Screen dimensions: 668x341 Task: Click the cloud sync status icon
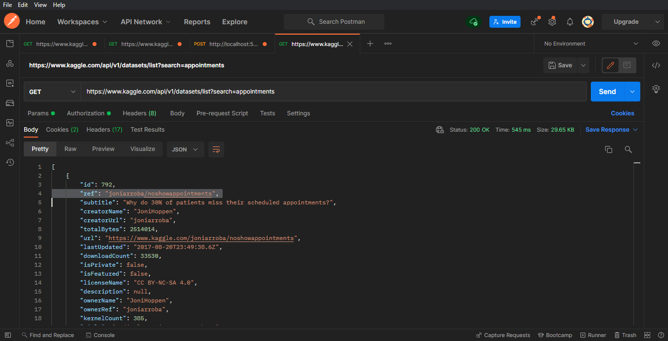474,22
